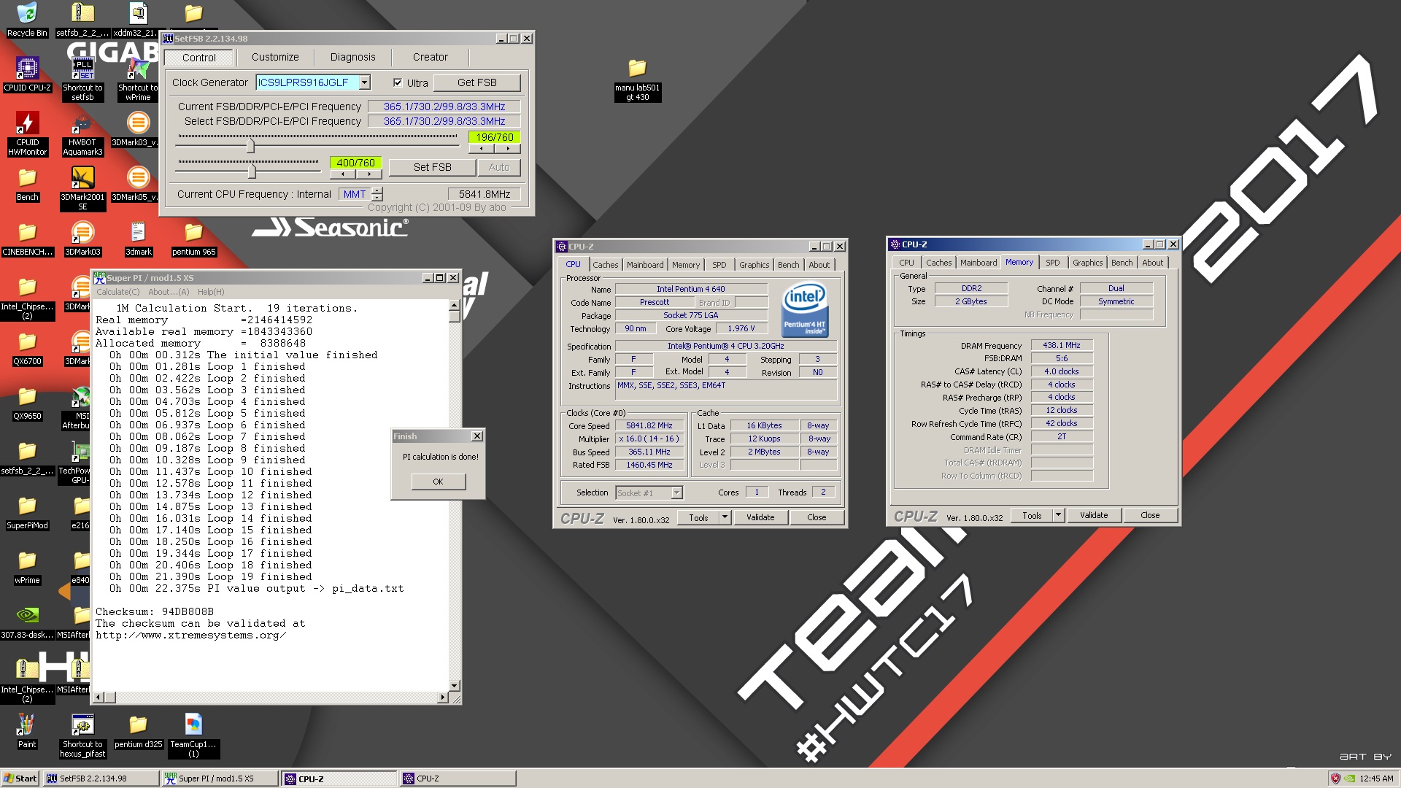Open the Windows Start menu
The width and height of the screenshot is (1401, 788).
(x=20, y=779)
